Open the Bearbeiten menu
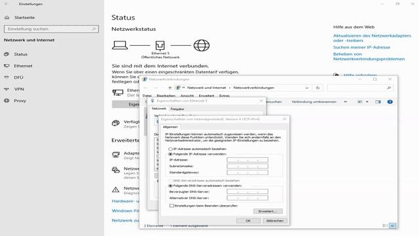 [x=166, y=96]
